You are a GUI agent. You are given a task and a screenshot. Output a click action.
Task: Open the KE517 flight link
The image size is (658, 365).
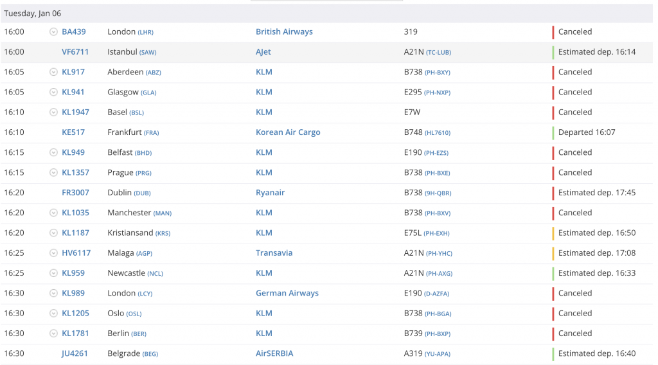(x=73, y=132)
